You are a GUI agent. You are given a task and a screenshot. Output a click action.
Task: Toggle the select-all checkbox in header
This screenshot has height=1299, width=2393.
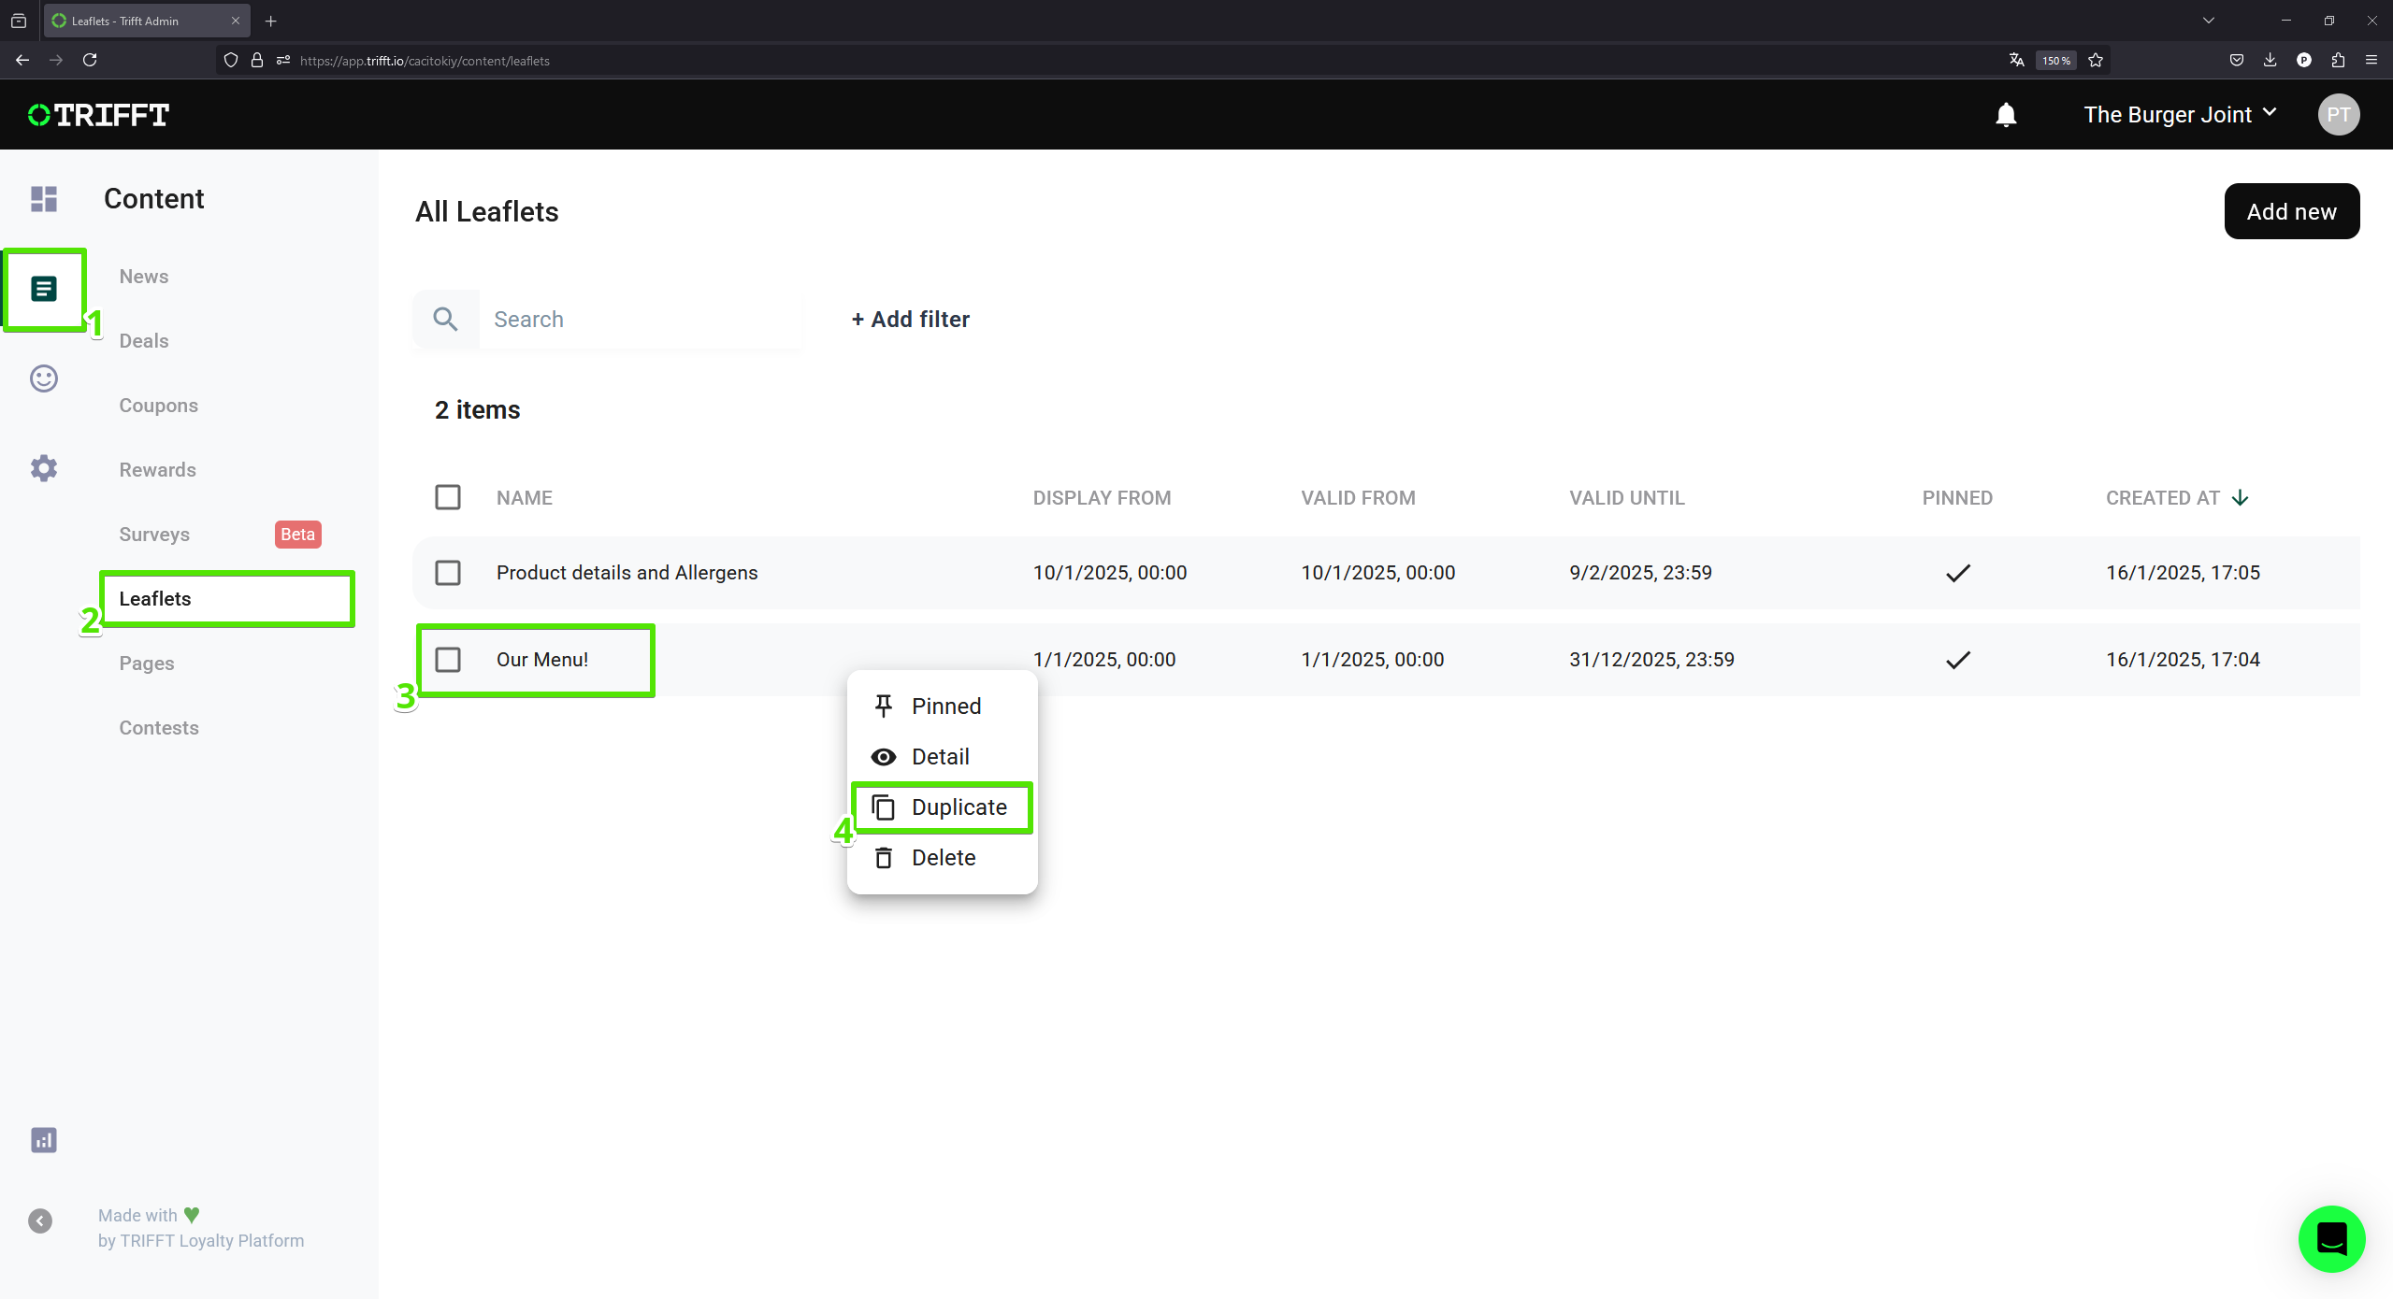pyautogui.click(x=448, y=497)
